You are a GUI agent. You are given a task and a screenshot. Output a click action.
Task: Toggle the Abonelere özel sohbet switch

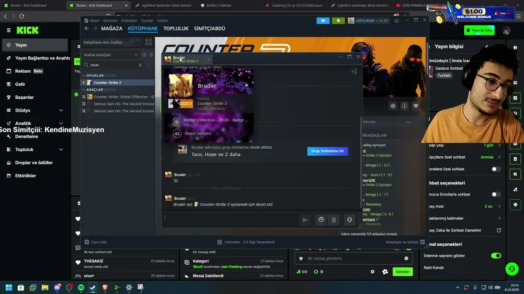point(496,169)
